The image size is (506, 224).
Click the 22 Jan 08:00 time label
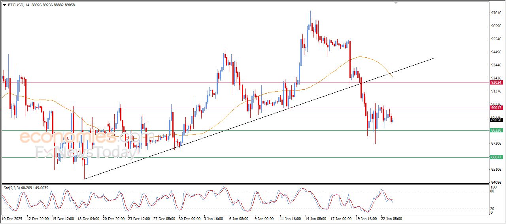tap(391, 218)
